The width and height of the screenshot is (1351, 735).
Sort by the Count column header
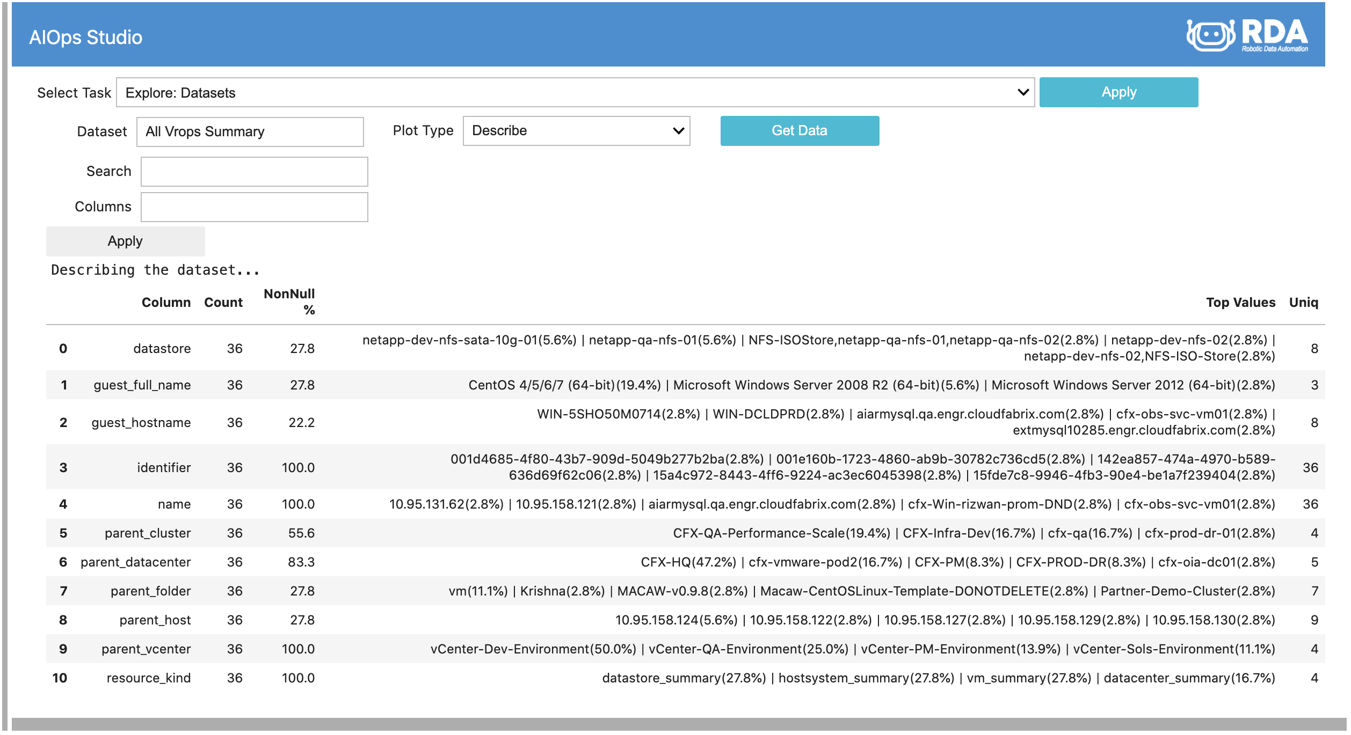224,302
